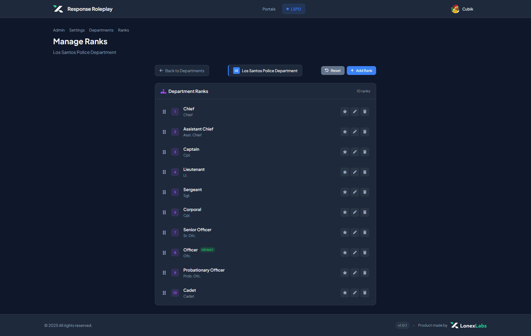Viewport: 531px width, 336px height.
Task: Edit the Corporal rank
Action: tap(355, 212)
